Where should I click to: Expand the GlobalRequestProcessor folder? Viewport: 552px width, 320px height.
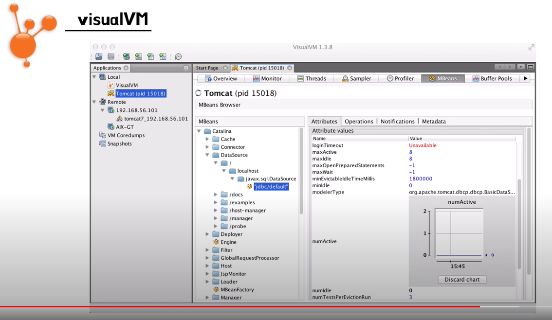(x=207, y=258)
